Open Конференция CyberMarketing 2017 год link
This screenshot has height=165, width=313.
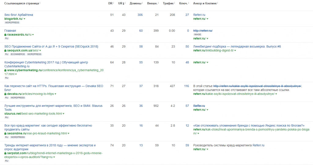point(46,64)
